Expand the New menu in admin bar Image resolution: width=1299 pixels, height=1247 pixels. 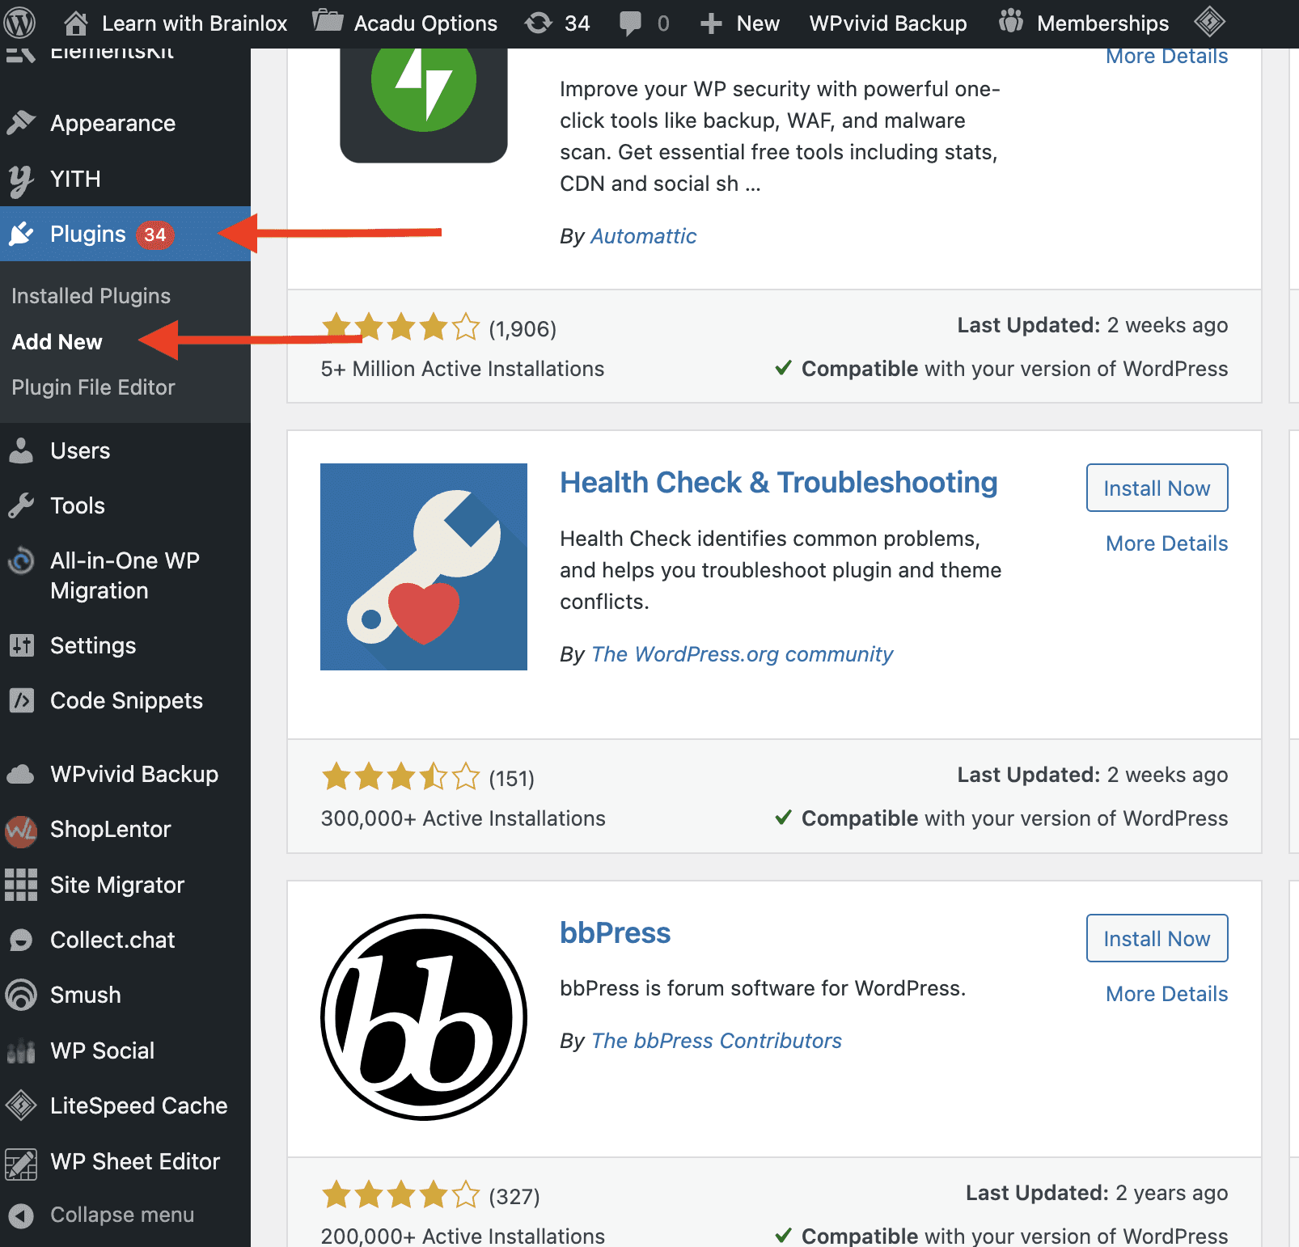739,22
